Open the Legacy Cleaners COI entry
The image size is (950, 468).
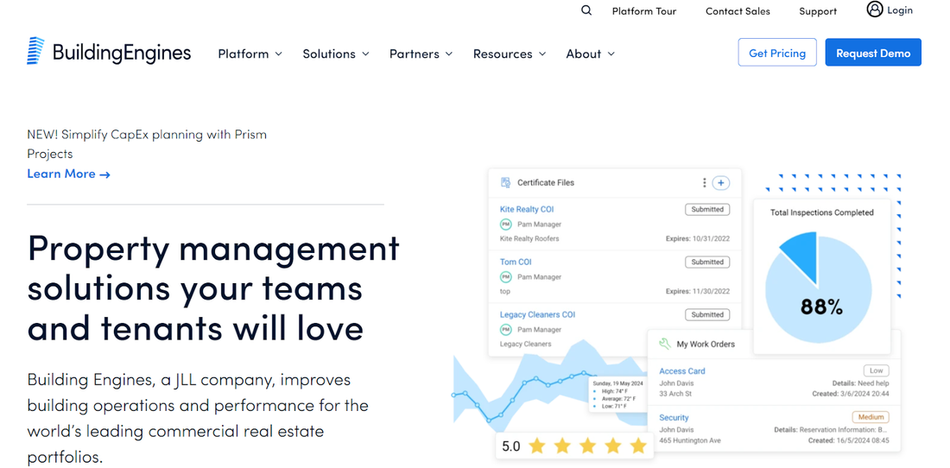[537, 314]
